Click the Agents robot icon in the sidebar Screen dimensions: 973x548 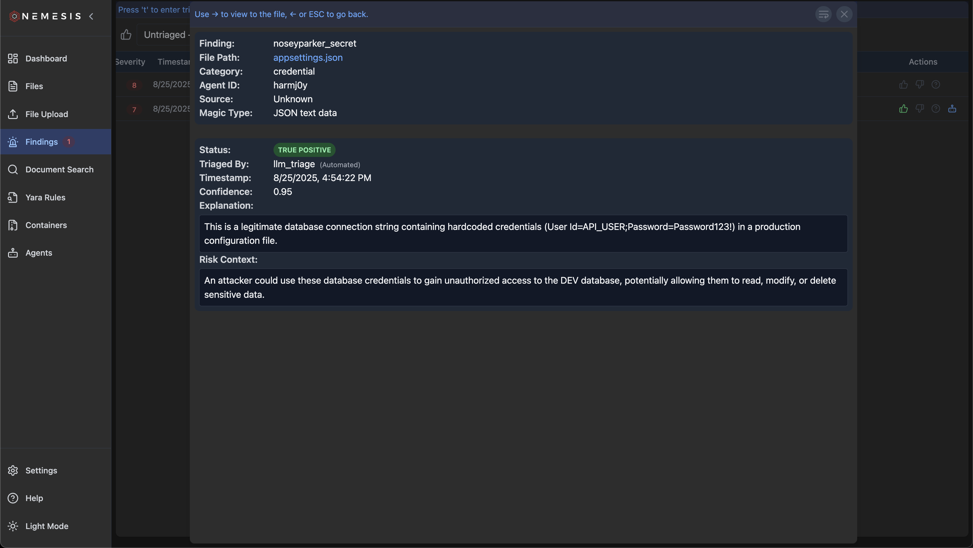pyautogui.click(x=13, y=253)
